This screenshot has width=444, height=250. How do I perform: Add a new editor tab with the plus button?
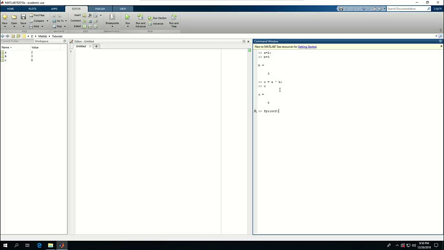[96, 46]
